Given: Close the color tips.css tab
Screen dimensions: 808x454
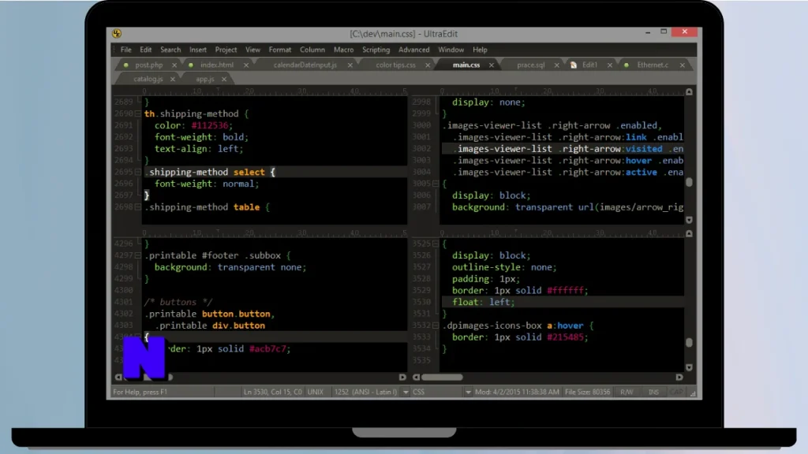Looking at the screenshot, I should click(428, 65).
